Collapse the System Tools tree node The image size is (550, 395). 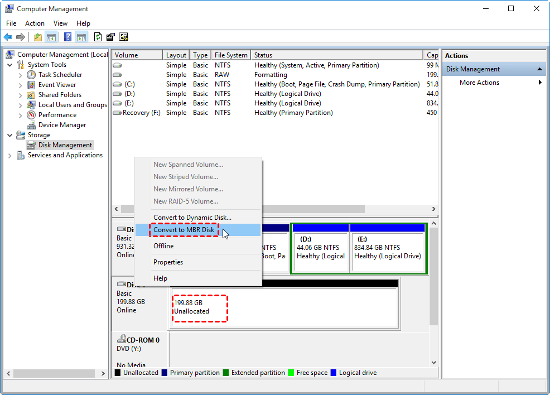[x=10, y=65]
